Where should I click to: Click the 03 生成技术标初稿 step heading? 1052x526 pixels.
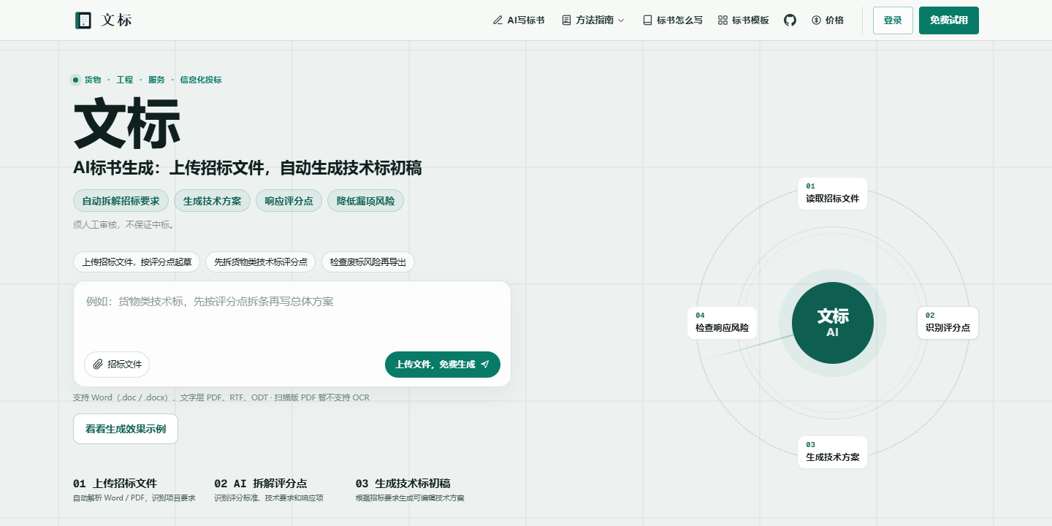tap(403, 484)
